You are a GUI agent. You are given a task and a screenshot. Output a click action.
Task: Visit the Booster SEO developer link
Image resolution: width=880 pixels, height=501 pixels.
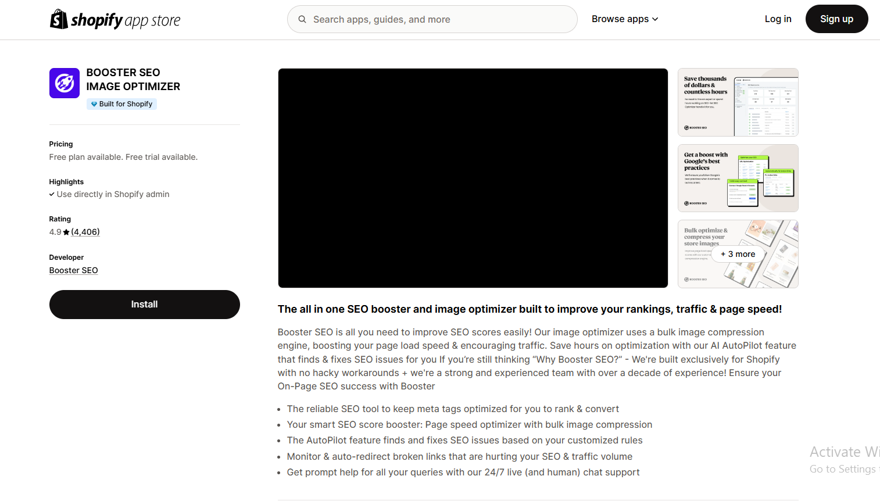tap(74, 270)
